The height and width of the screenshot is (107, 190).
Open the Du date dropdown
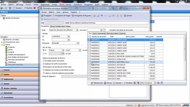coord(69,36)
